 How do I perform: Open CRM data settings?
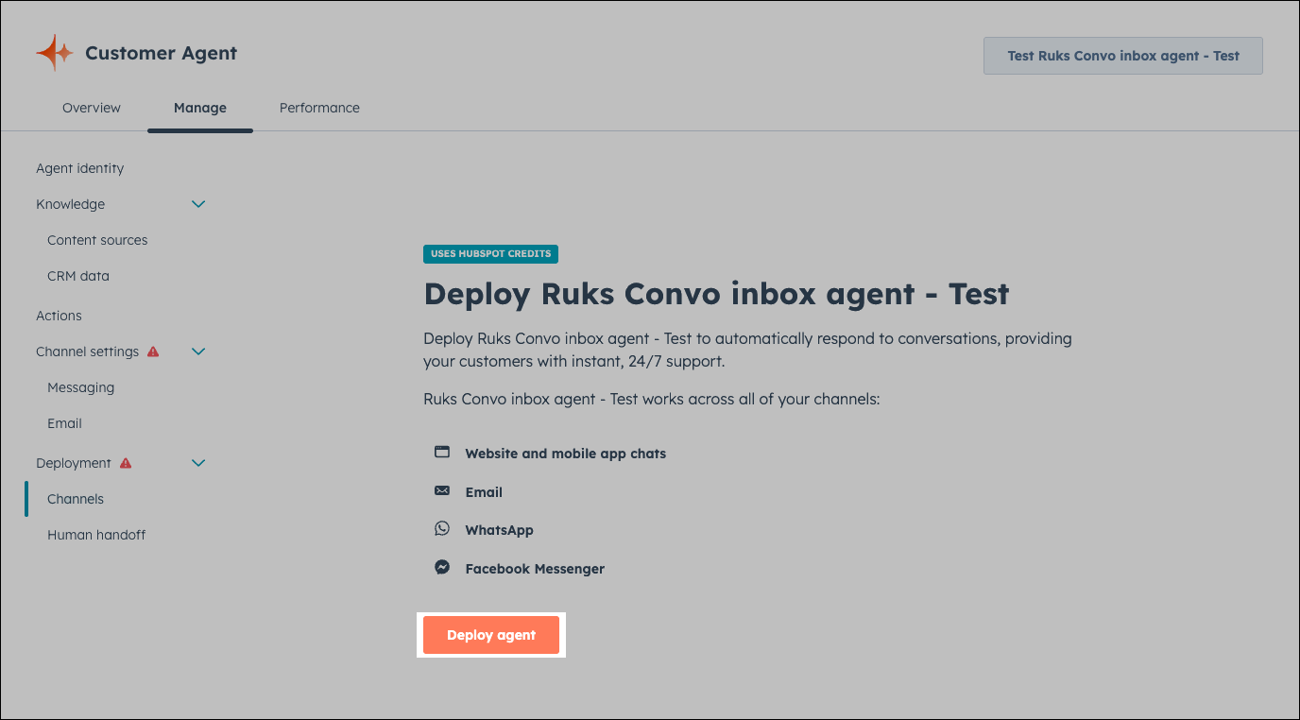pos(78,276)
